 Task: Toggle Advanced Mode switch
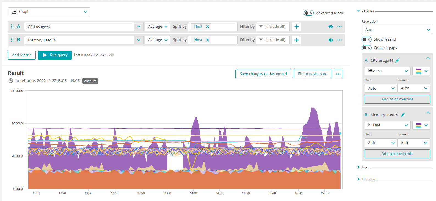pos(308,13)
